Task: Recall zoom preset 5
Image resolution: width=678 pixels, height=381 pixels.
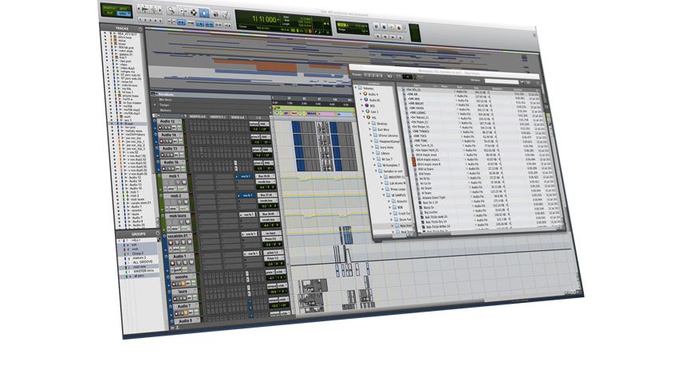Action: (x=160, y=21)
